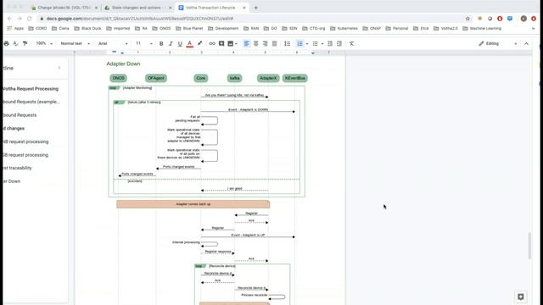Toggle bold formatting
This screenshot has width=543, height=305.
pos(161,43)
